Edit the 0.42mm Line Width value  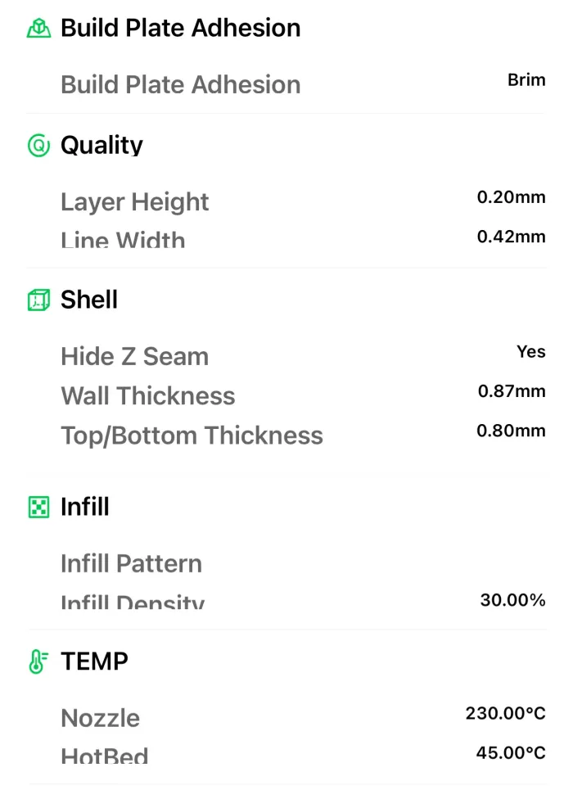click(511, 237)
